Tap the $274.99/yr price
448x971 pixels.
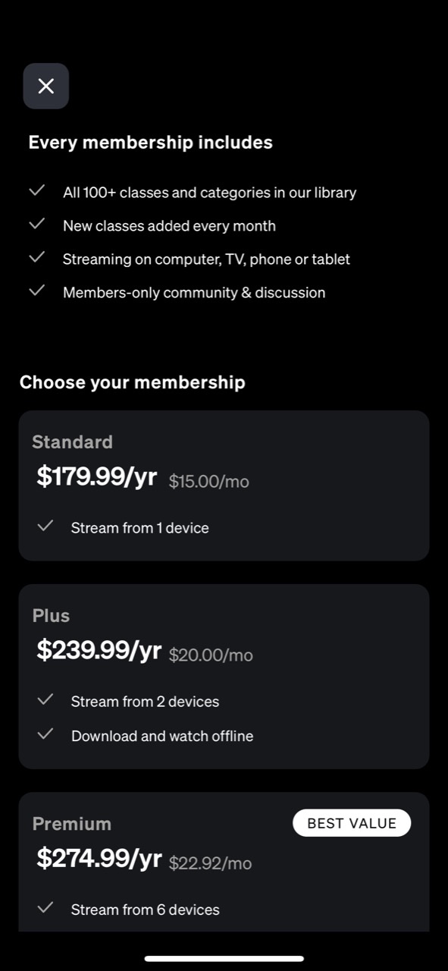click(99, 859)
